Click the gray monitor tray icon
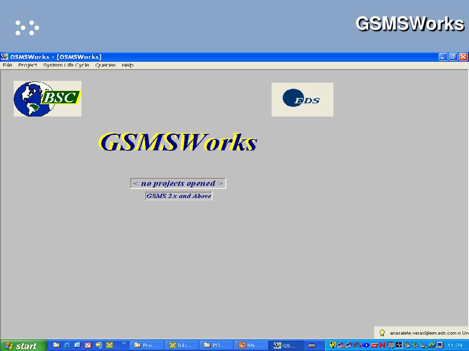469x351 pixels. pos(391,346)
